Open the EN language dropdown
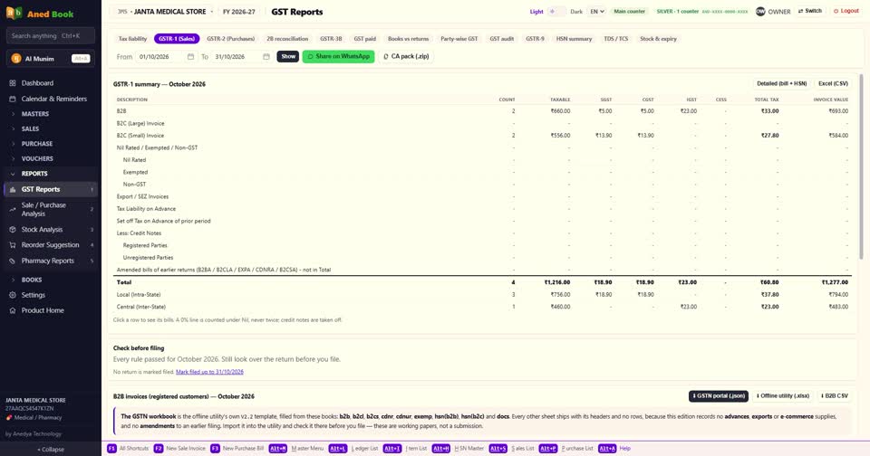Viewport: 870px width, 456px height. pyautogui.click(x=596, y=12)
